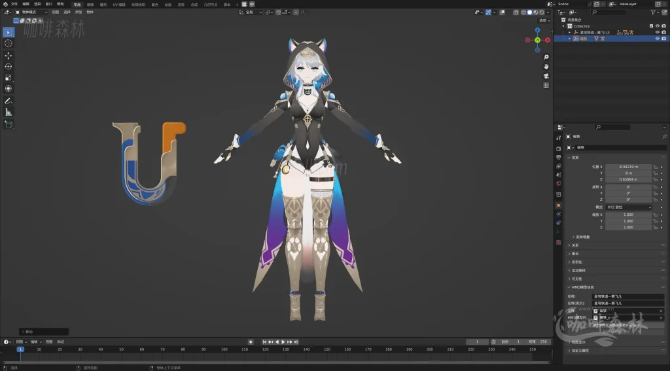
Task: Expand the 关系 relations panel
Action: tap(575, 245)
